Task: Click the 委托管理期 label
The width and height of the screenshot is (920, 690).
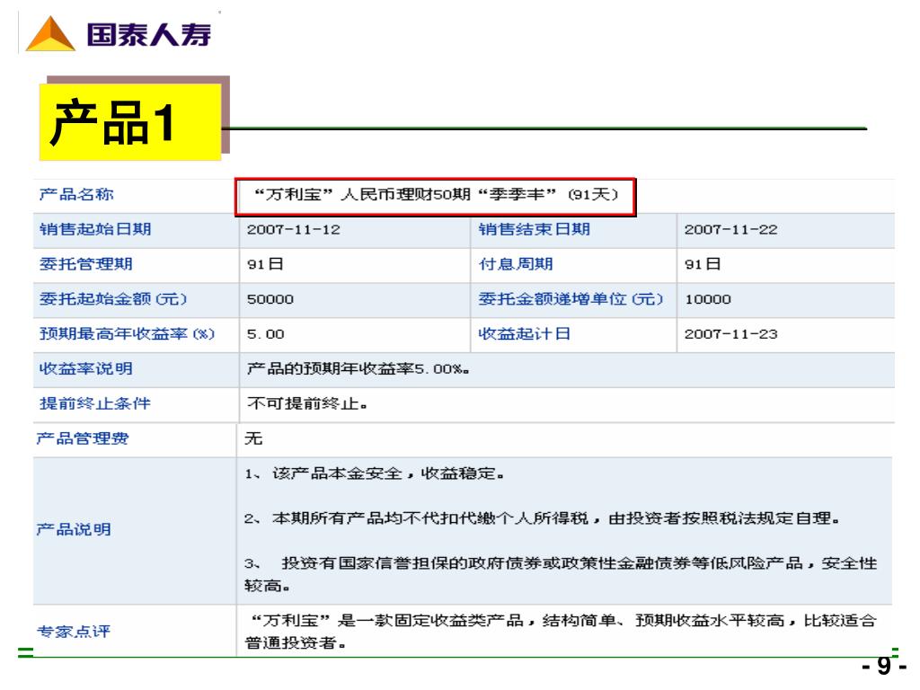Action: coord(85,264)
